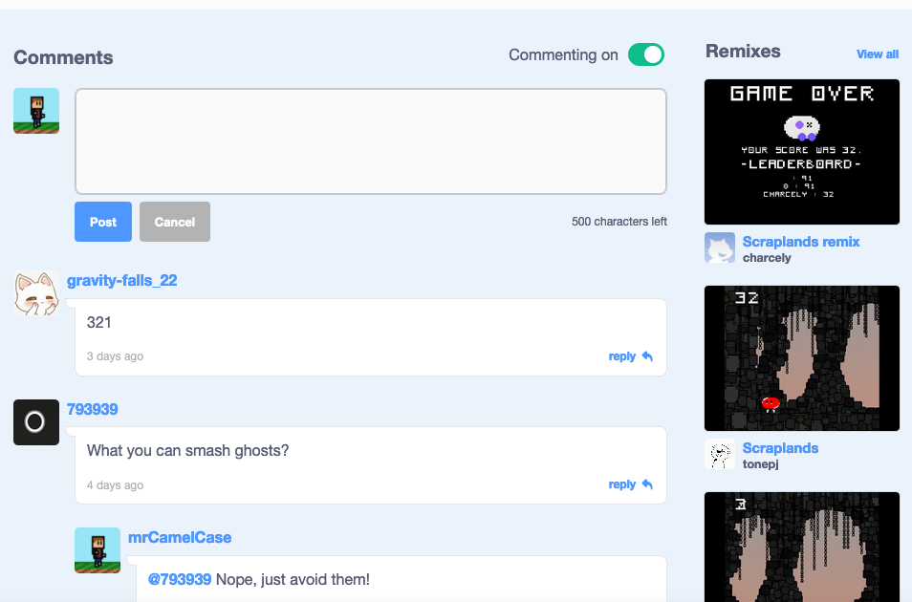Click charcely's cat profile icon

(719, 248)
